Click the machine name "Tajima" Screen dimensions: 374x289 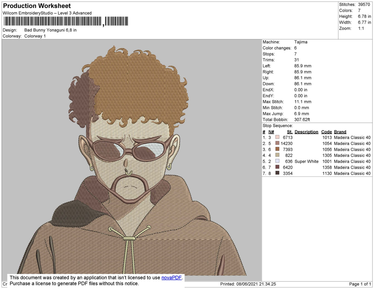tap(301, 42)
